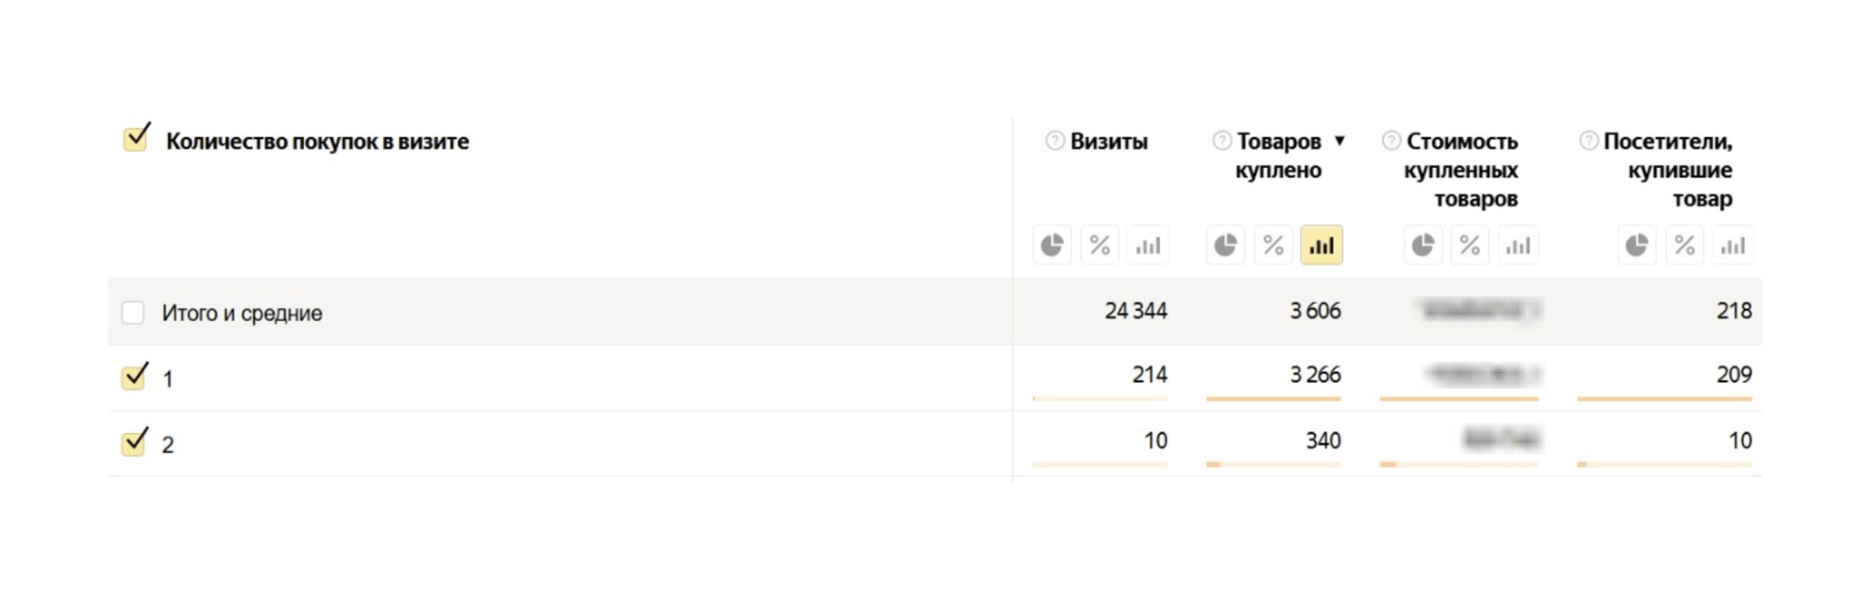
Task: Uncheck the Количество покупок в визите checkbox
Action: pos(136,138)
